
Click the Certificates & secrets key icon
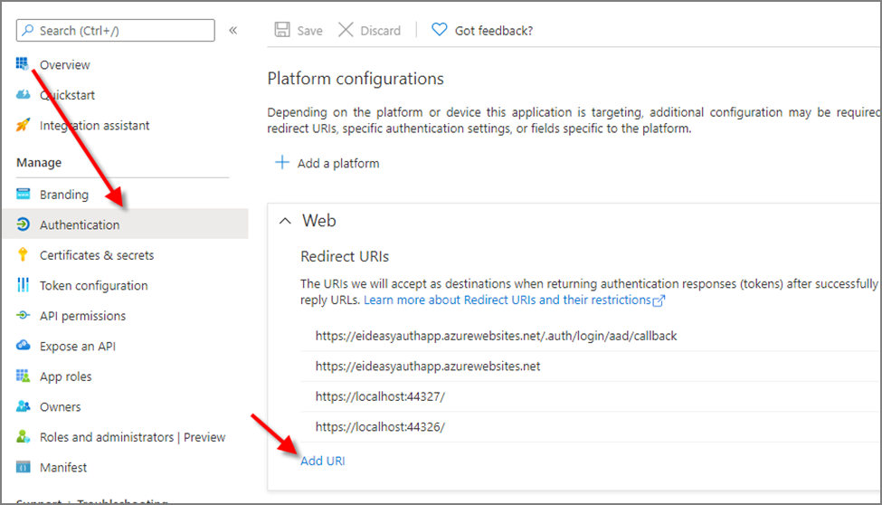(23, 255)
